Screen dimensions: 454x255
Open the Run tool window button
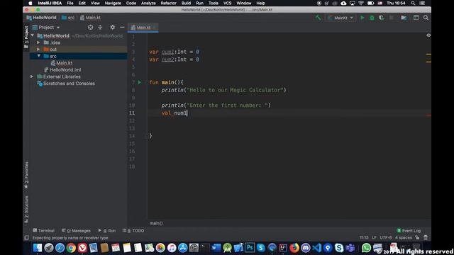[107, 230]
